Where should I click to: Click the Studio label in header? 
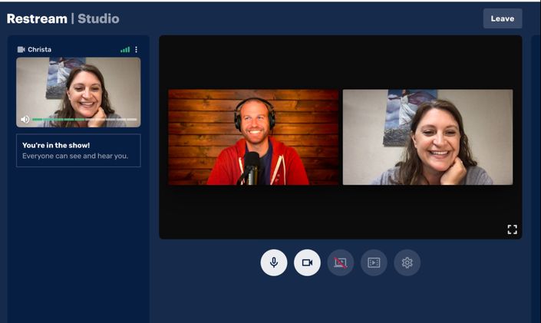coord(98,18)
